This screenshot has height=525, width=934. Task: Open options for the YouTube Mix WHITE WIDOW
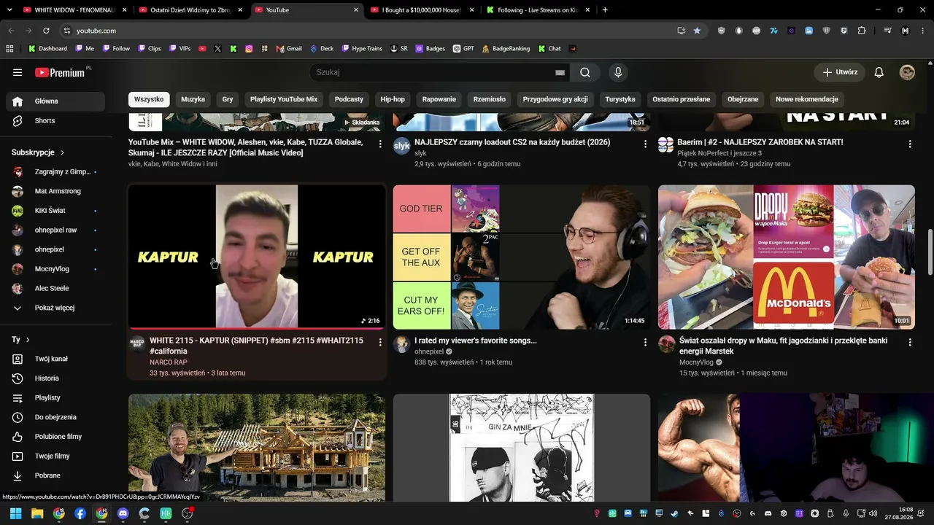[380, 144]
